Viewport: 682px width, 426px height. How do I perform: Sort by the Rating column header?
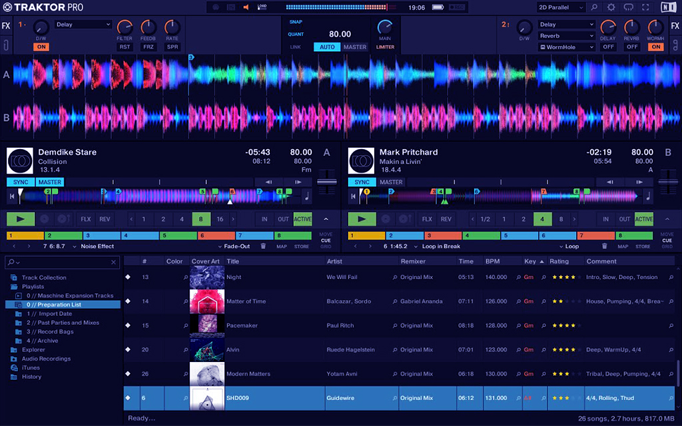click(559, 261)
